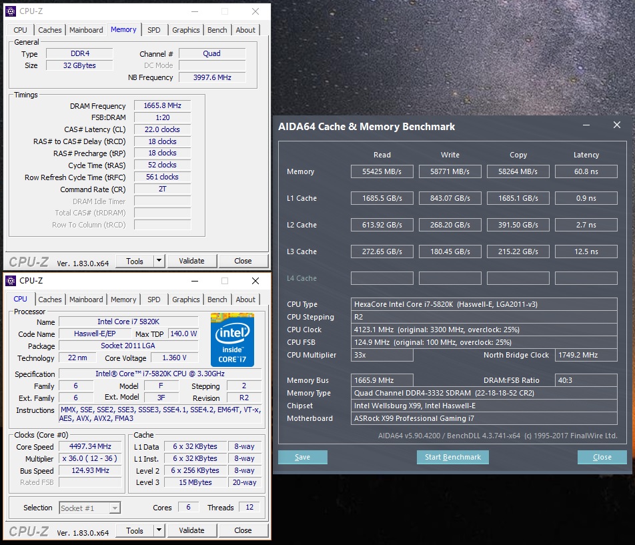Click the North Bridge Clock value 1749.2 MHz
The height and width of the screenshot is (545, 635).
(586, 355)
